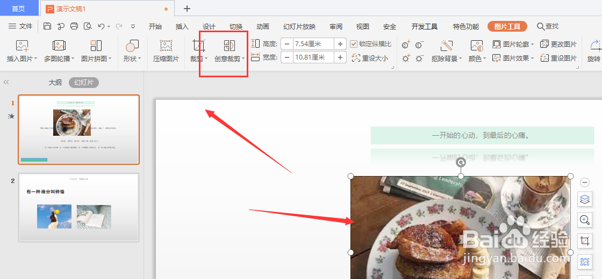Collapse the slide panel with the double chevron
Viewport: 602px width, 279px height.
tap(6, 82)
